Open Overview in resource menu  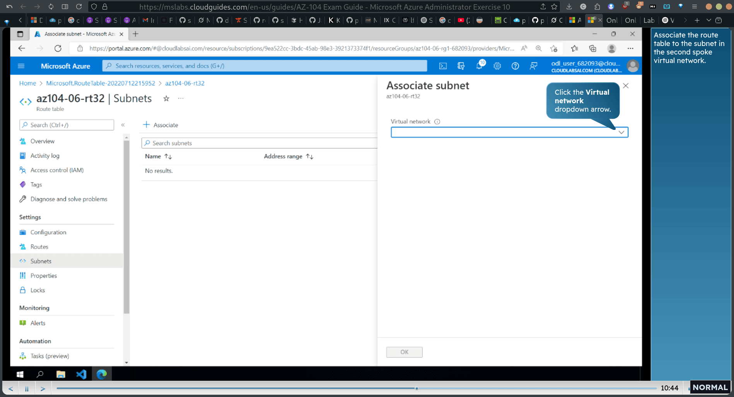(x=43, y=141)
